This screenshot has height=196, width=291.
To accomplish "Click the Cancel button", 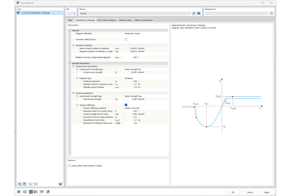I will [250, 192].
